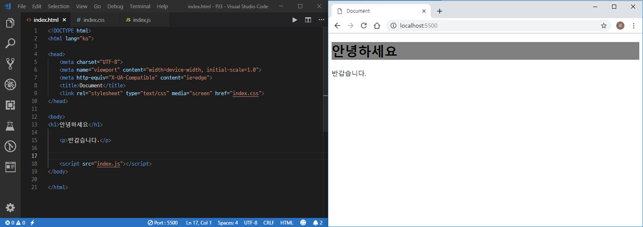Open the Terminal menu
The height and width of the screenshot is (227, 643).
tap(140, 6)
